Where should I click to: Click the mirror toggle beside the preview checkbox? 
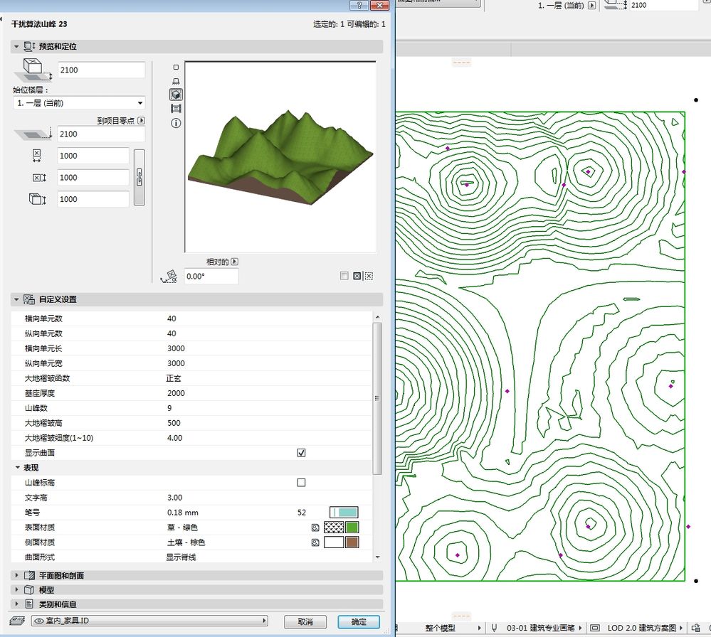pyautogui.click(x=357, y=276)
